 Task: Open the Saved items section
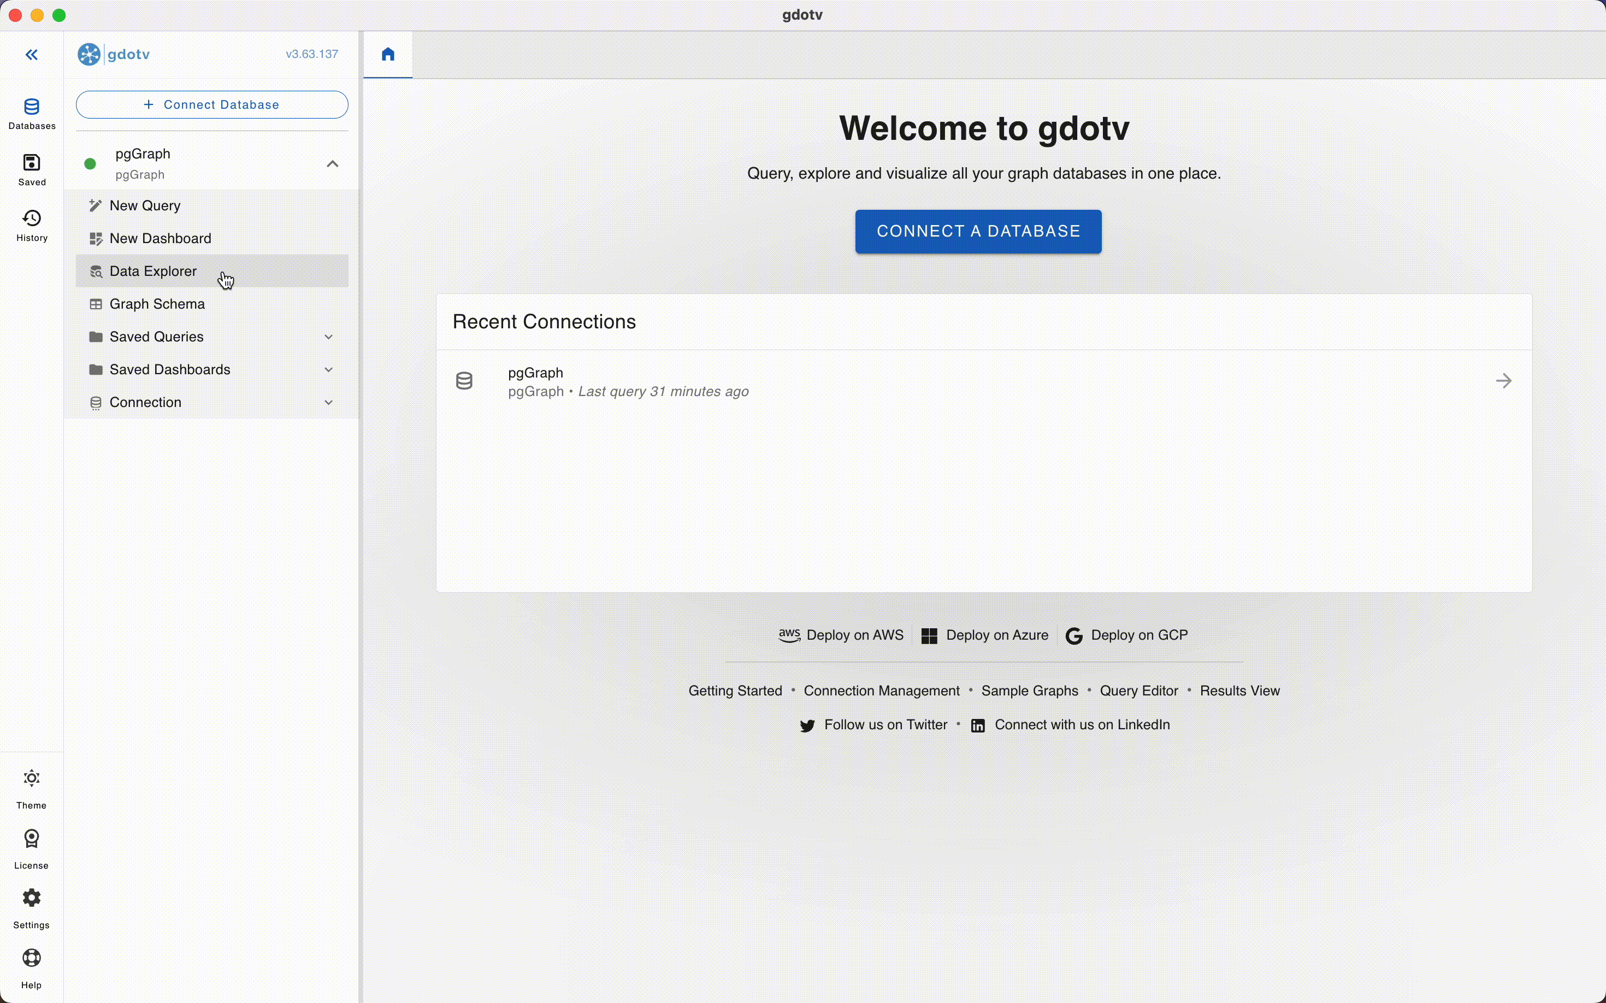tap(32, 170)
